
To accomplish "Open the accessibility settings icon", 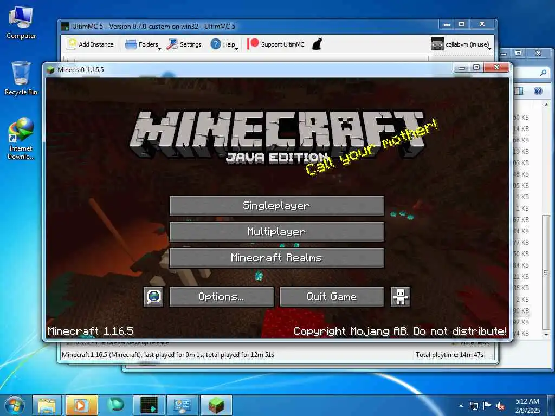I will click(x=401, y=297).
